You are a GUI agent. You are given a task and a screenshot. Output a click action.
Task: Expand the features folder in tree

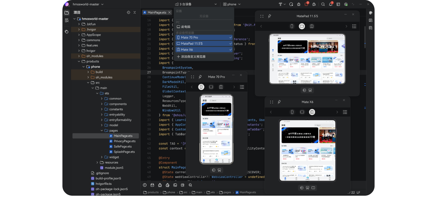click(x=79, y=45)
